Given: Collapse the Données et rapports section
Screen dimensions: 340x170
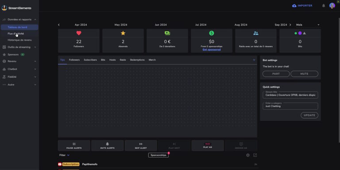Looking at the screenshot, I should [35, 19].
